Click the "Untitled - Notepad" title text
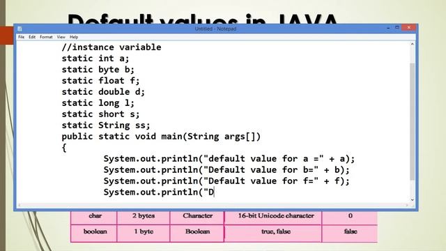Screen dimensions: 446x251 [215, 29]
